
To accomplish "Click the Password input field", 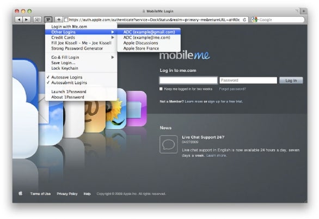I will [248, 80].
